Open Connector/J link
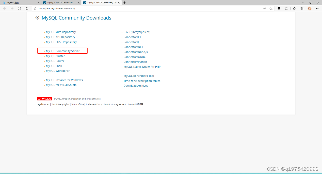The image size is (322, 174). tap(131, 42)
